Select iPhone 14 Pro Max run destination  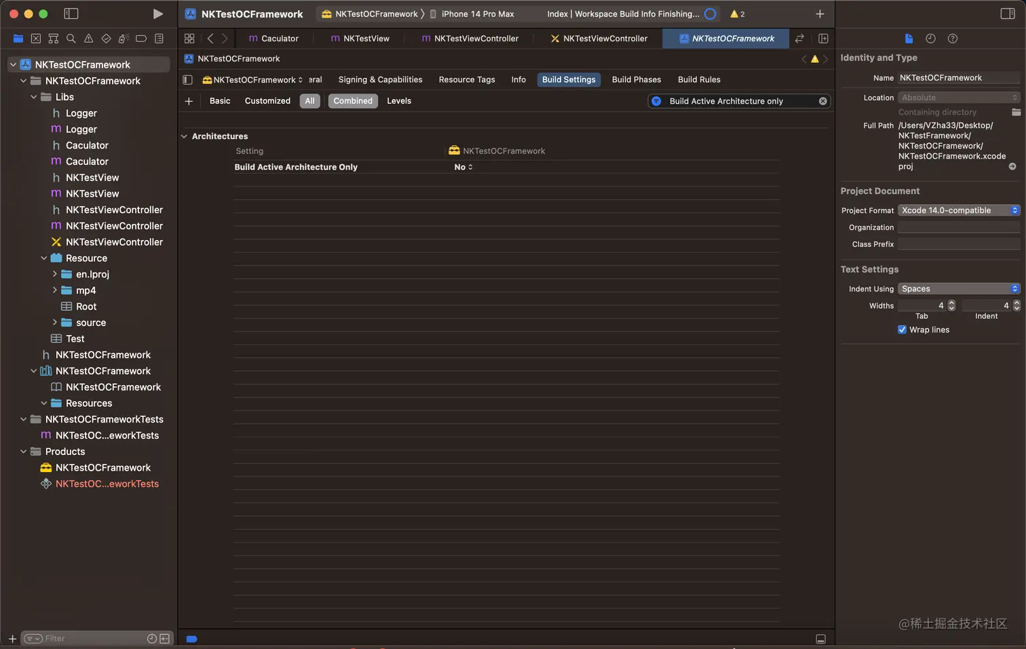click(x=472, y=14)
